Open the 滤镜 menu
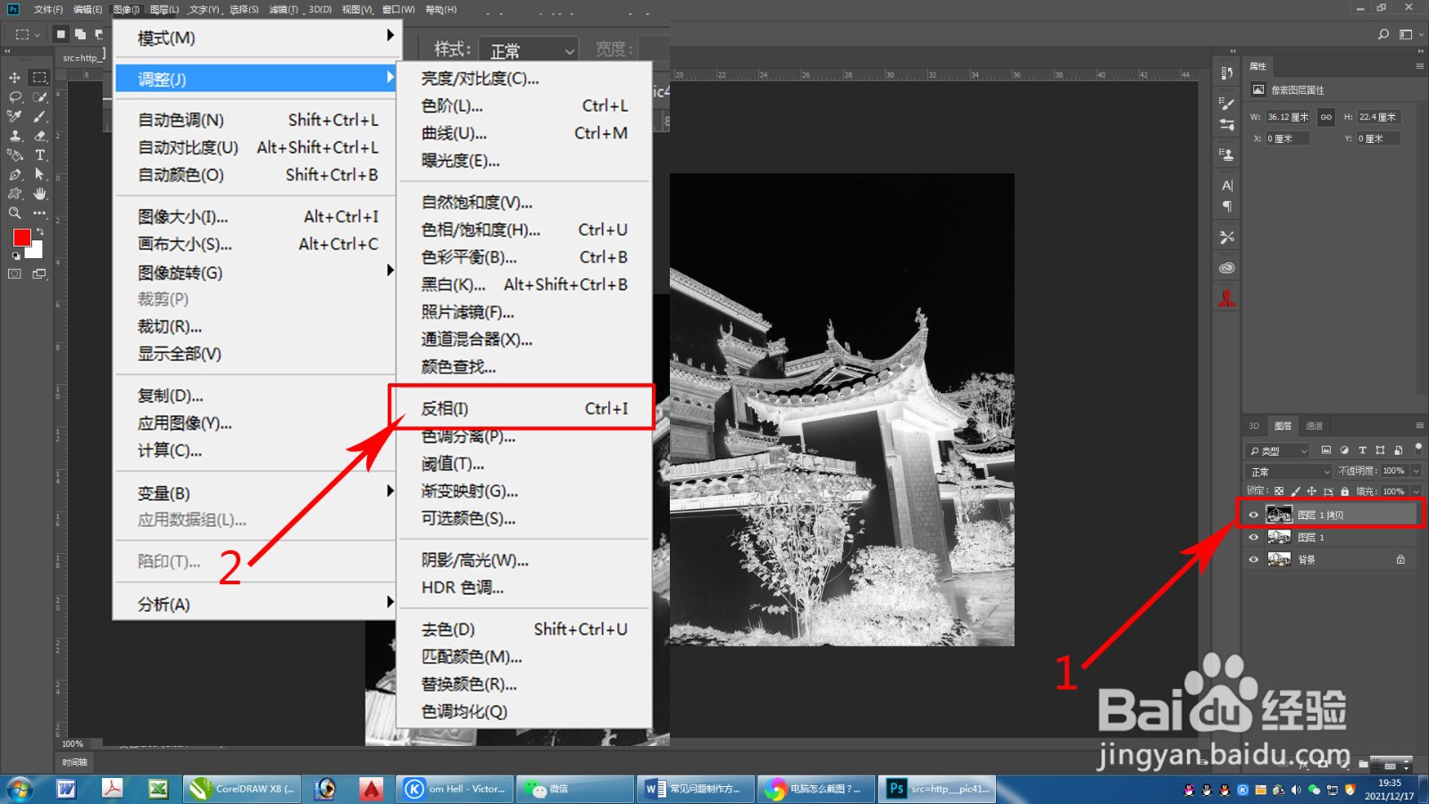Image resolution: width=1429 pixels, height=804 pixels. pyautogui.click(x=282, y=9)
